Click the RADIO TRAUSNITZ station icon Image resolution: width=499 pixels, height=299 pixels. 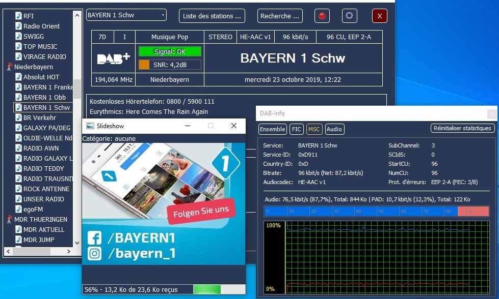[x=18, y=178]
